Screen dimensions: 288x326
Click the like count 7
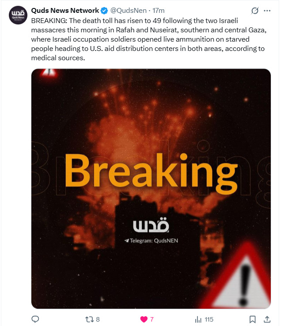click(152, 319)
